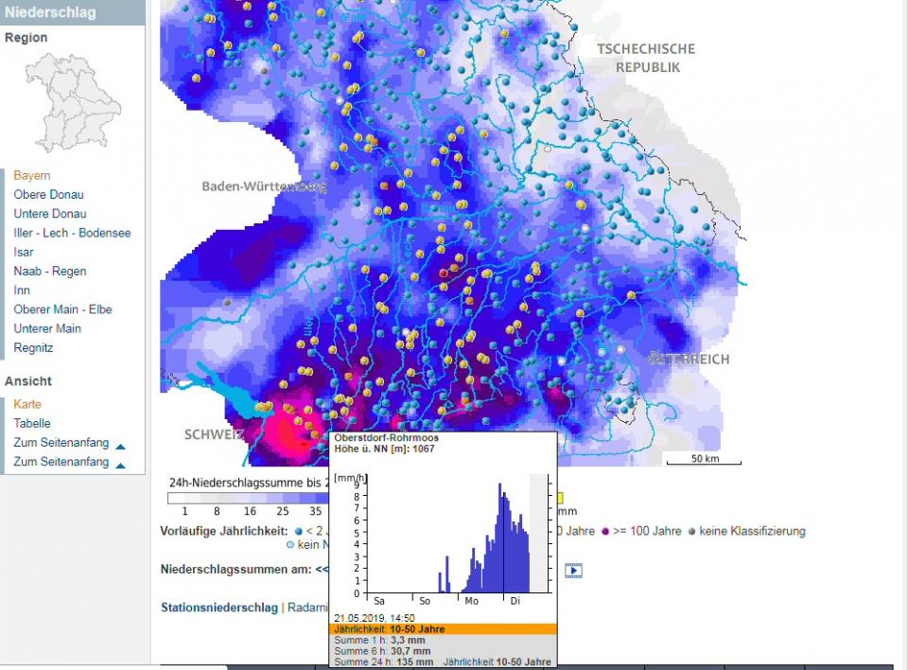Choose Iller - Lech - Bodensee region
Screen dimensions: 908x670
click(72, 233)
